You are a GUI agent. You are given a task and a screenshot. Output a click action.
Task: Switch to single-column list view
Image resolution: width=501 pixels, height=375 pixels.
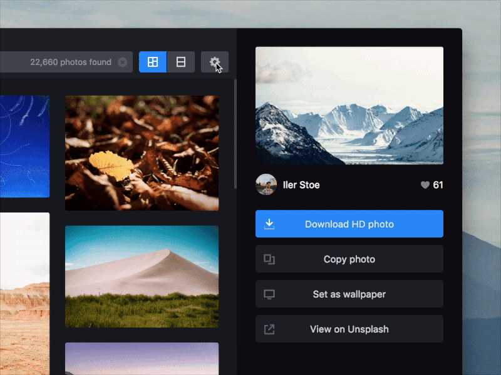[x=181, y=62]
